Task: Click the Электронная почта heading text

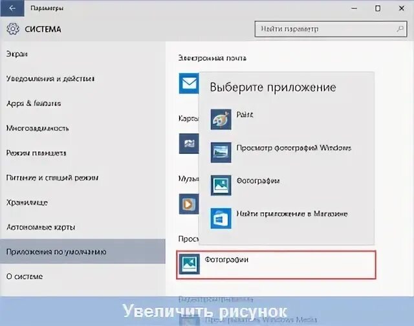Action: point(212,58)
